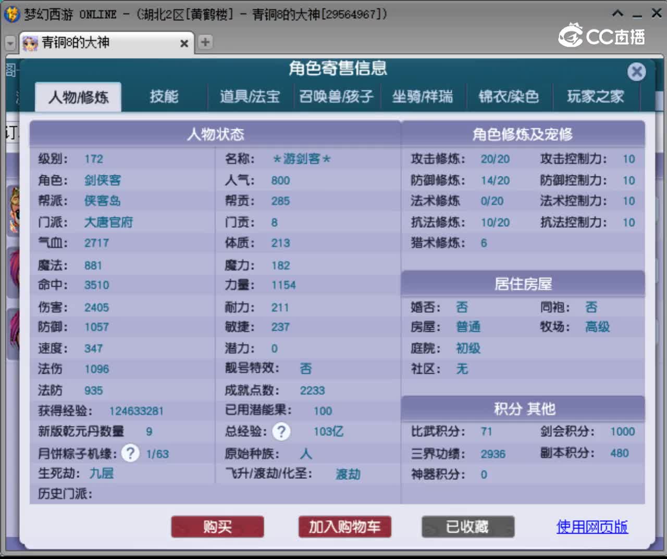Click the 抗法修炼 value 10/20
This screenshot has height=559, width=667.
tap(495, 222)
